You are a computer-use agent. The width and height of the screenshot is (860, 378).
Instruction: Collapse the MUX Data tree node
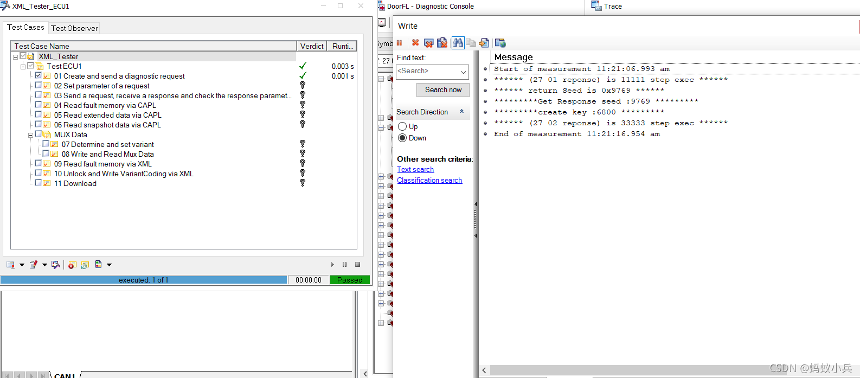pos(30,135)
